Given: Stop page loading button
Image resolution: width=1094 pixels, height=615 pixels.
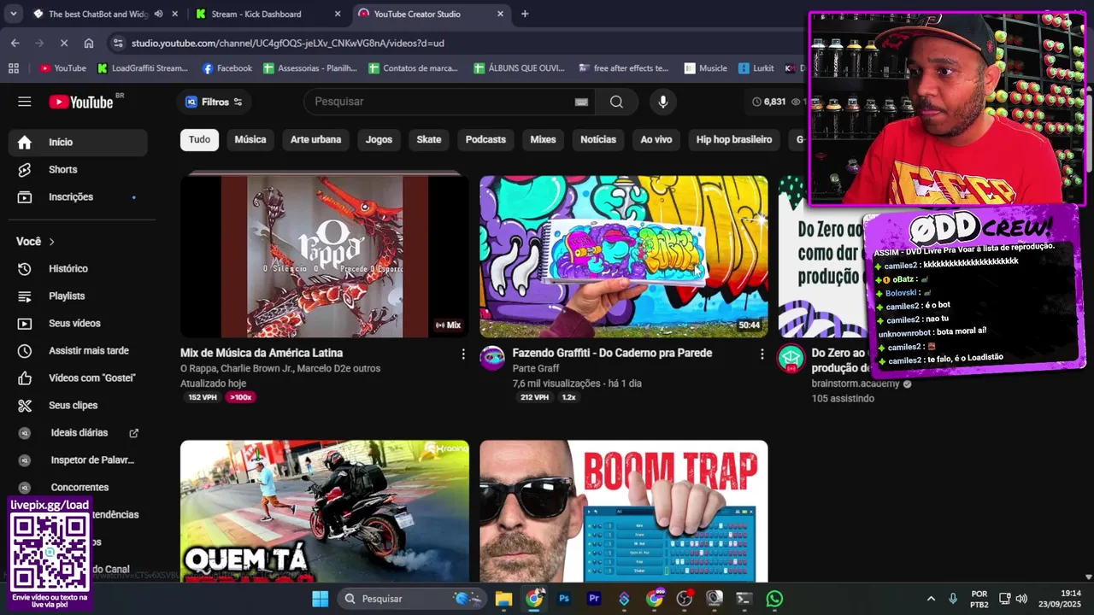Looking at the screenshot, I should 64,43.
